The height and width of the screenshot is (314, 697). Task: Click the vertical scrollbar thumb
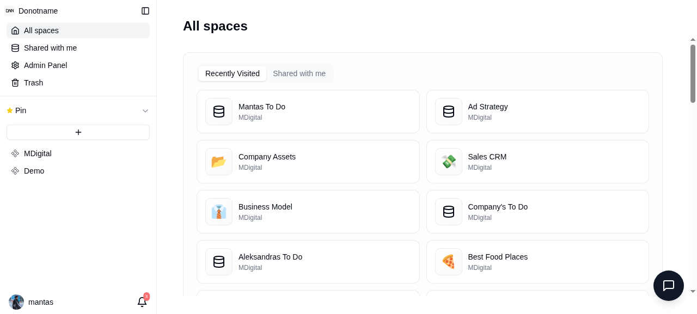[693, 73]
